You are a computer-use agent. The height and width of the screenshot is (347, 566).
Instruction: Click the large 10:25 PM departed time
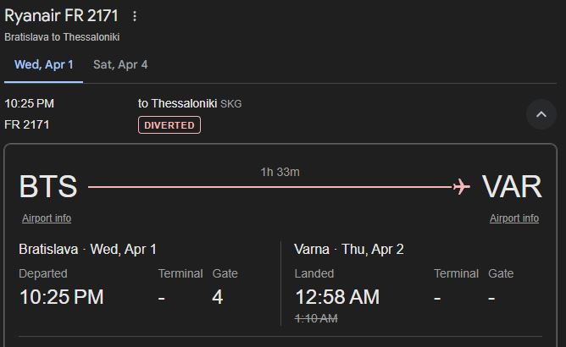pyautogui.click(x=61, y=297)
